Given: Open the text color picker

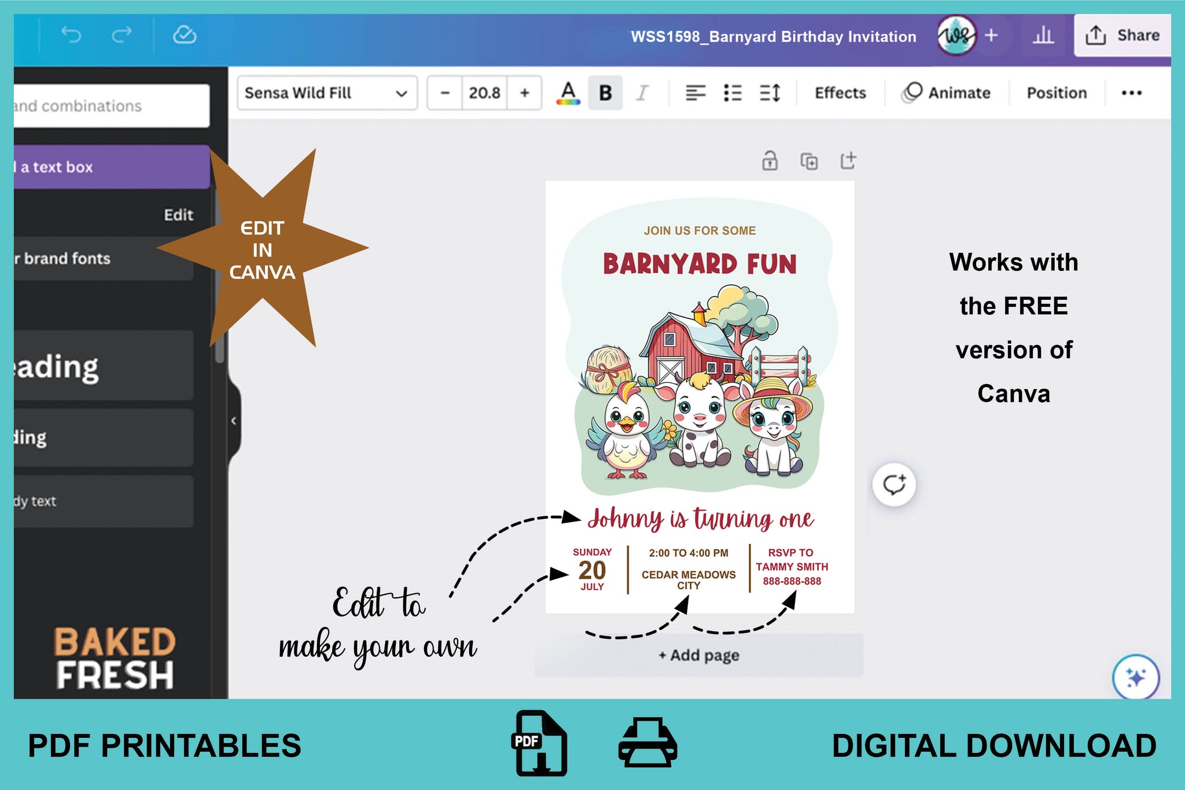Looking at the screenshot, I should (568, 93).
